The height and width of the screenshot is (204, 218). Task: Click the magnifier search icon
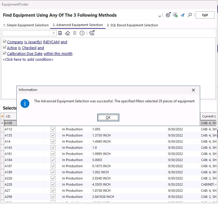(x=190, y=15)
